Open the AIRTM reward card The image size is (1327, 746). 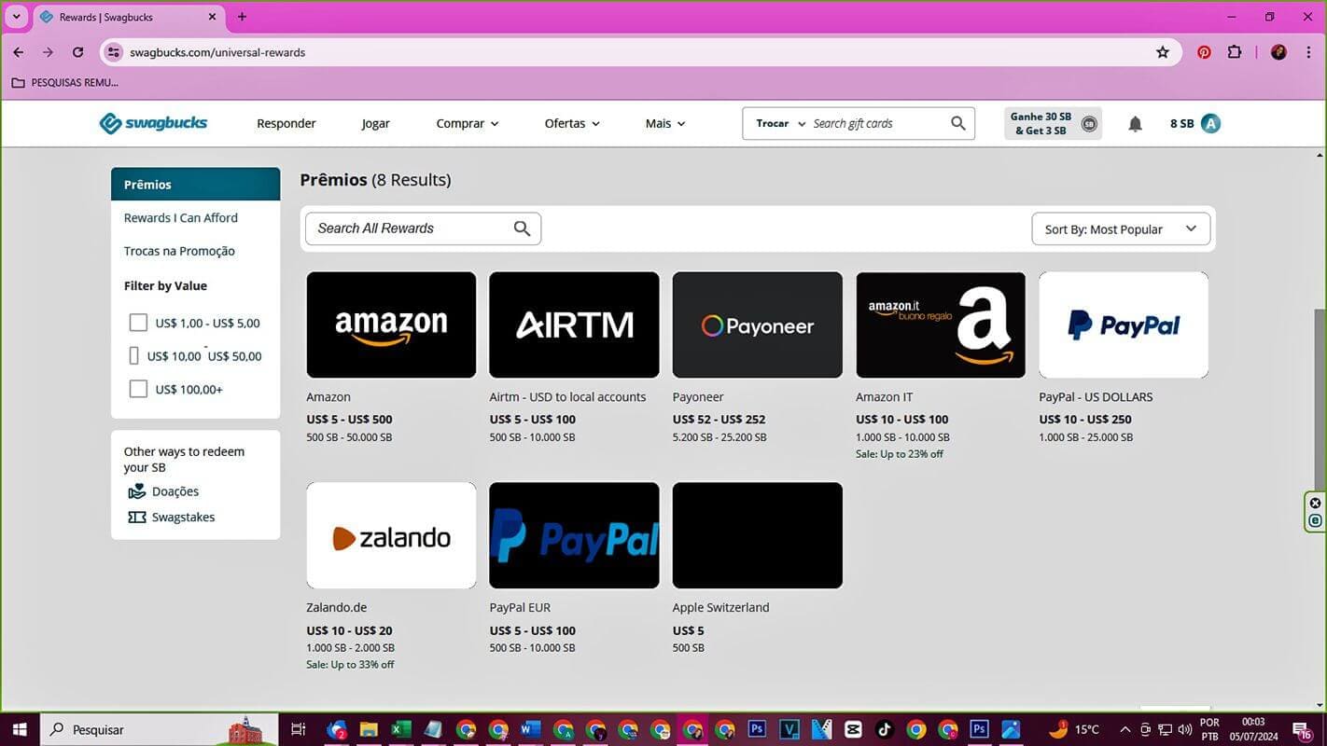574,325
